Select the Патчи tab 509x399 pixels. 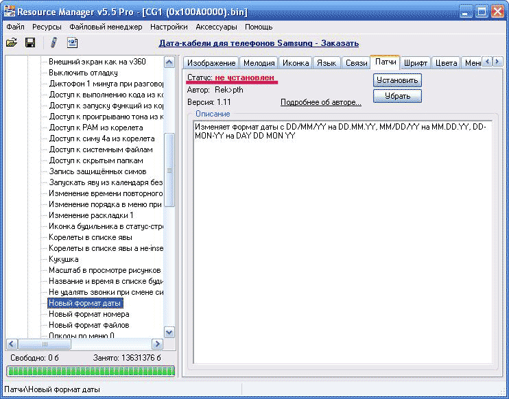point(386,62)
